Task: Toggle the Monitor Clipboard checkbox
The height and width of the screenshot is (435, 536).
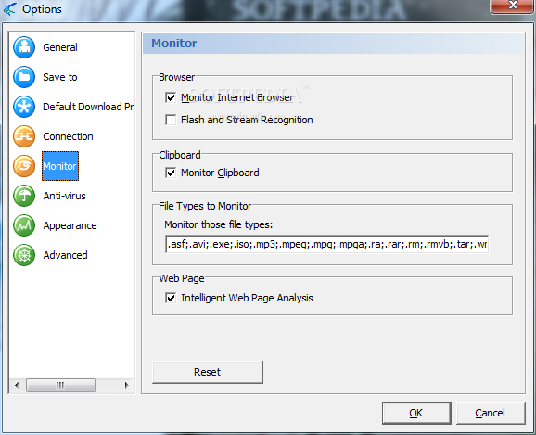Action: (x=171, y=173)
